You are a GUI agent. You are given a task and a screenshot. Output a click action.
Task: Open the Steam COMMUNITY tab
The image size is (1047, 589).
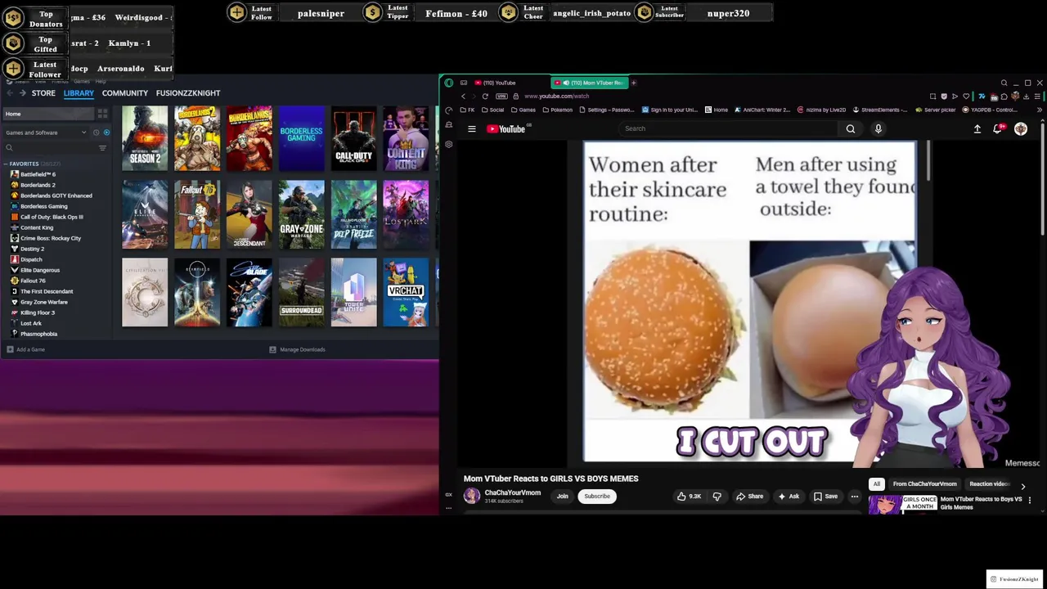[x=125, y=93]
